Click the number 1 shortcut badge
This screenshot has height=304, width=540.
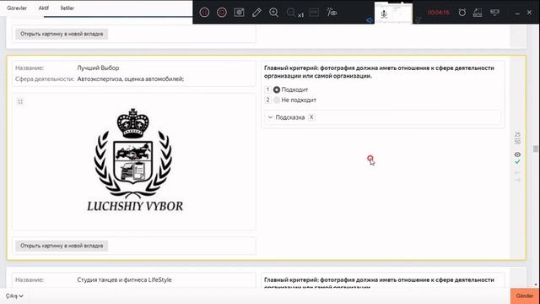pos(267,90)
